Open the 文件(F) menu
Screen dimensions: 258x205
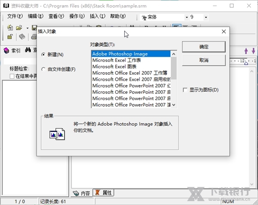click(15, 16)
